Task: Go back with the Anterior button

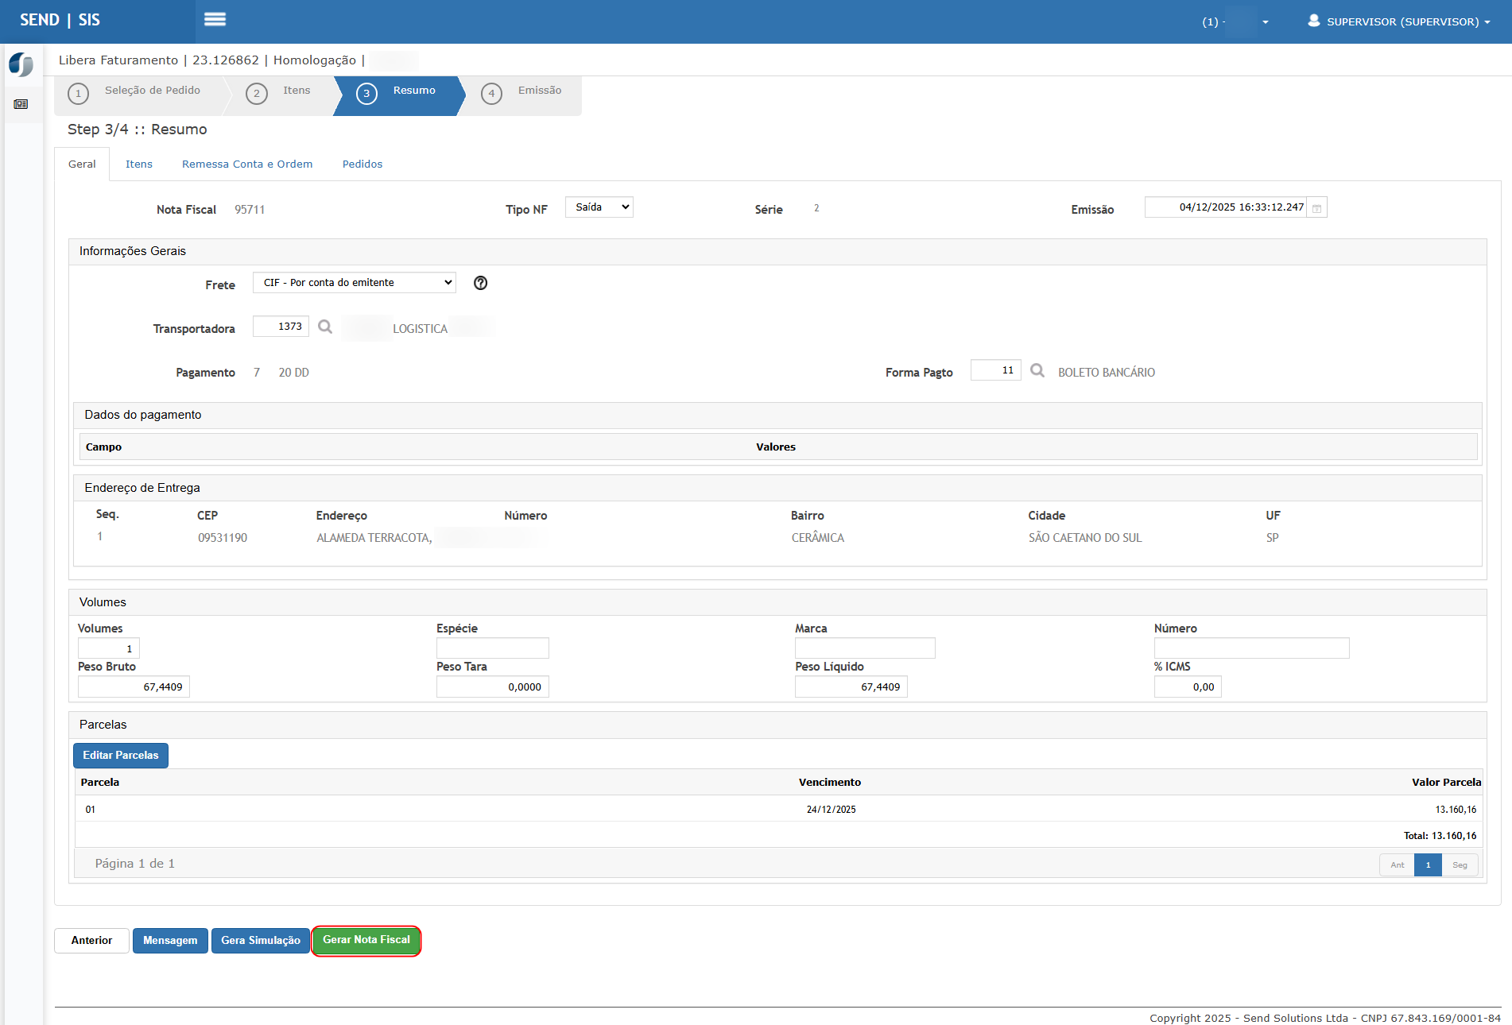Action: pos(91,941)
